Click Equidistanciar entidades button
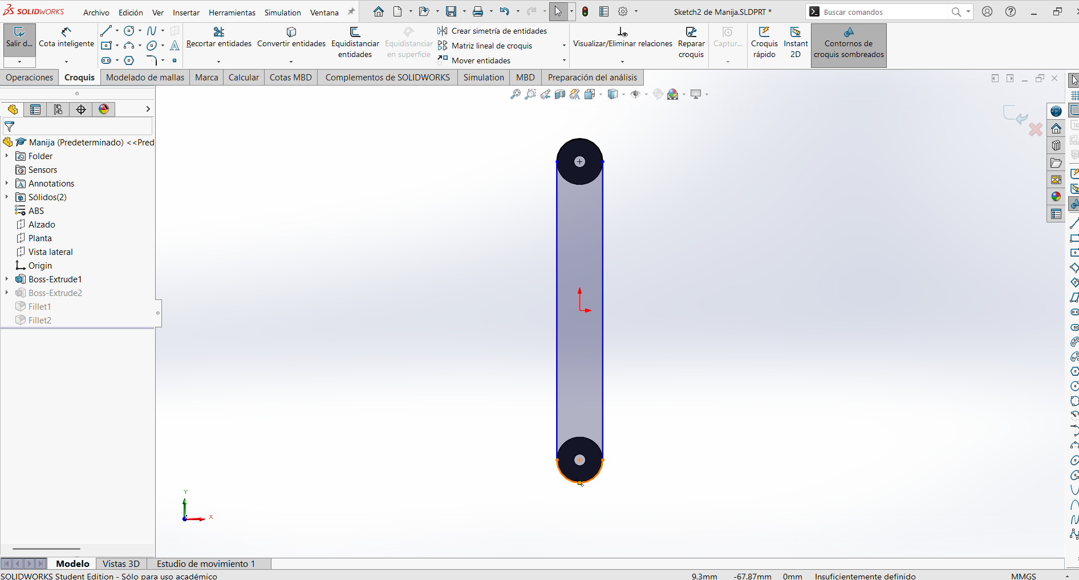 [x=355, y=43]
